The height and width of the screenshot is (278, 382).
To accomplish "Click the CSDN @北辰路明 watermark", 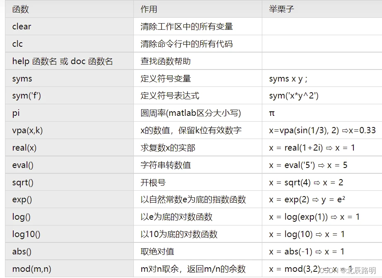I will 348,270.
